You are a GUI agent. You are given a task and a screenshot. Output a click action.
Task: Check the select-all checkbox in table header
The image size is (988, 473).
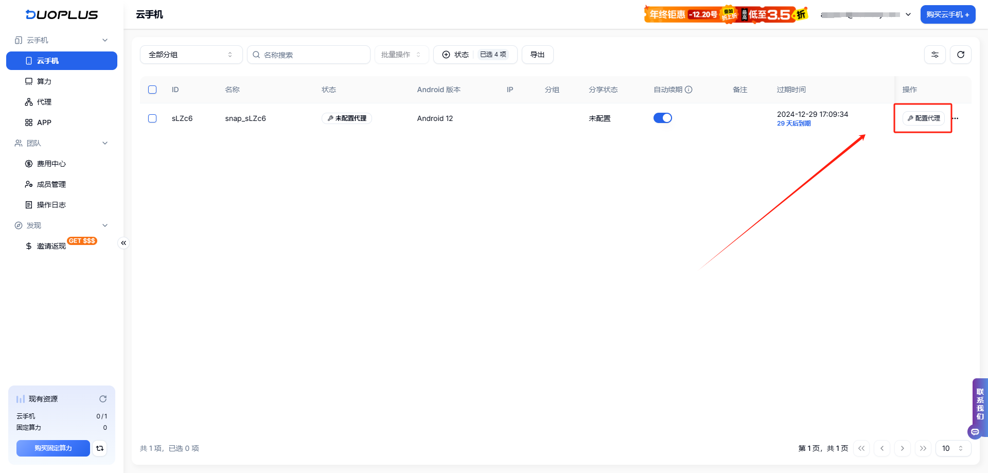pyautogui.click(x=152, y=90)
